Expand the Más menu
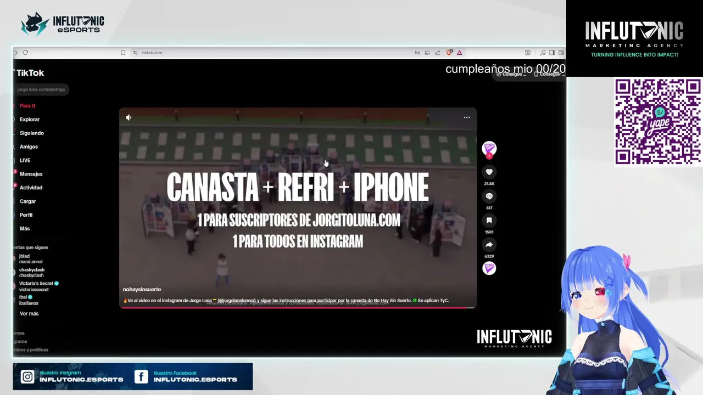703x395 pixels. (25, 229)
